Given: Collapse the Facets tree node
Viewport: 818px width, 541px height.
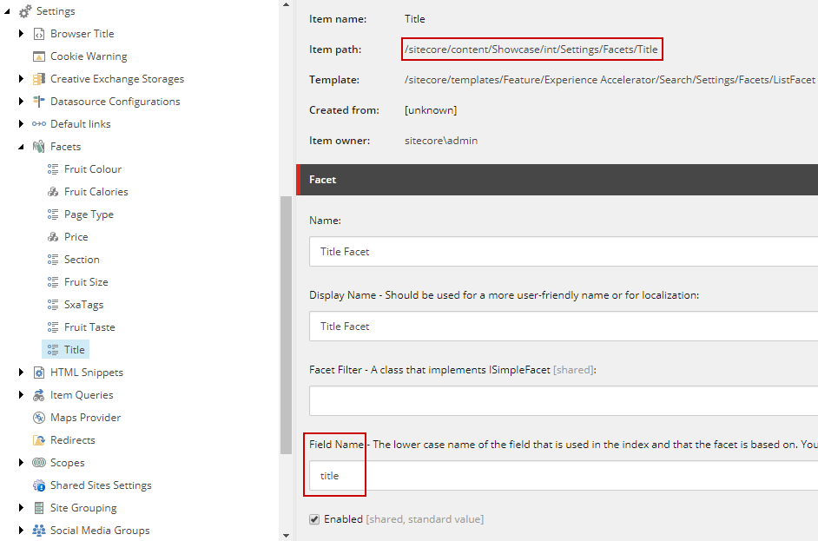Looking at the screenshot, I should click(21, 146).
